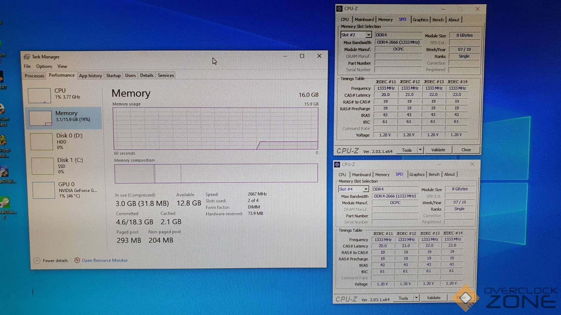561x315 pixels.
Task: Switch to the App history tab
Action: pos(90,76)
